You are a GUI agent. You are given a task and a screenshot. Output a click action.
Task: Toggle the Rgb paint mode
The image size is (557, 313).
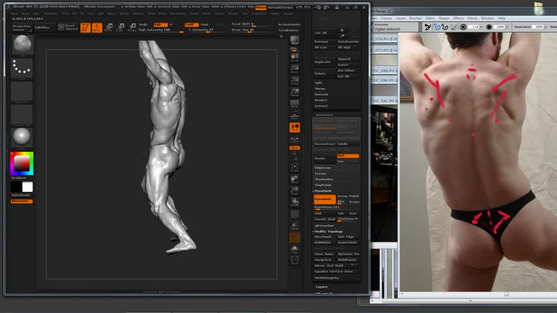tap(160, 24)
